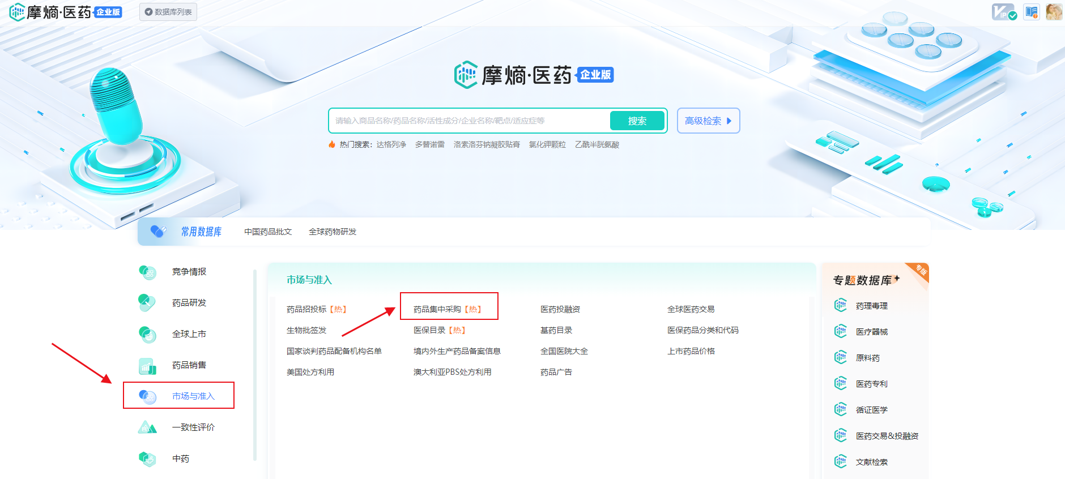Click the 中药 category icon
1065x479 pixels.
(147, 459)
